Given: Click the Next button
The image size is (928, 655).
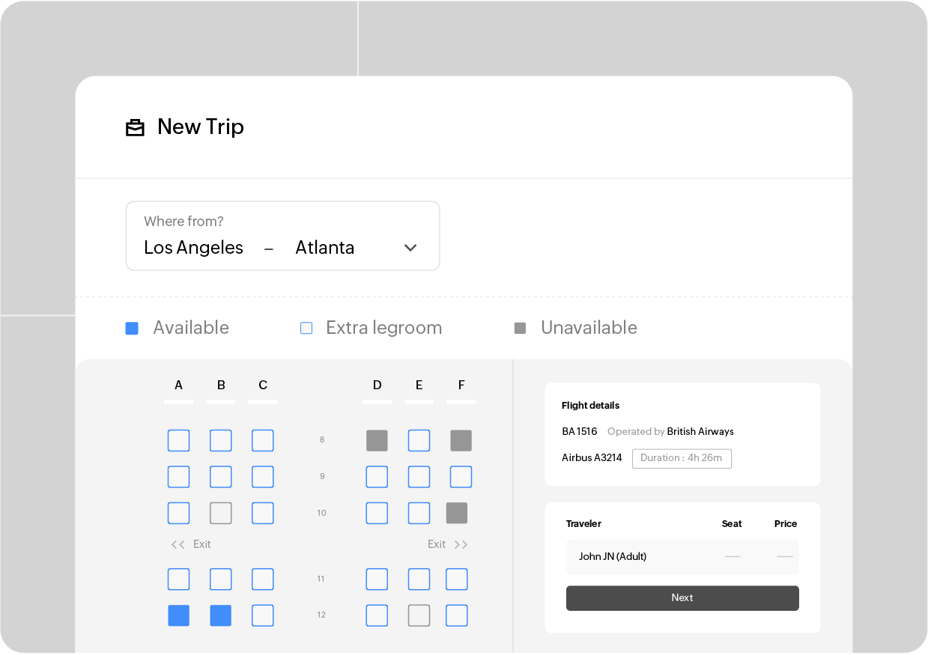Looking at the screenshot, I should coord(682,598).
